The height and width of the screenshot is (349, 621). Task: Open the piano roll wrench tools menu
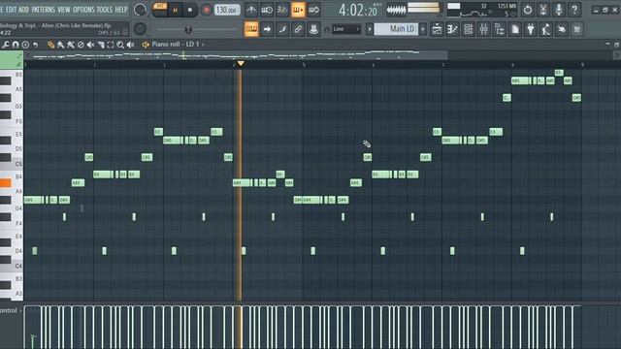click(6, 45)
